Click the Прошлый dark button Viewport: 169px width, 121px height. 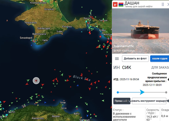[x=122, y=101]
